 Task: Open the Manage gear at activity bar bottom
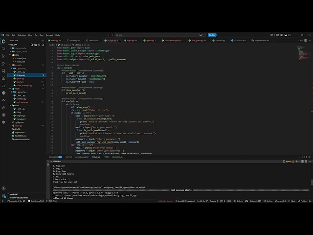point(3,196)
